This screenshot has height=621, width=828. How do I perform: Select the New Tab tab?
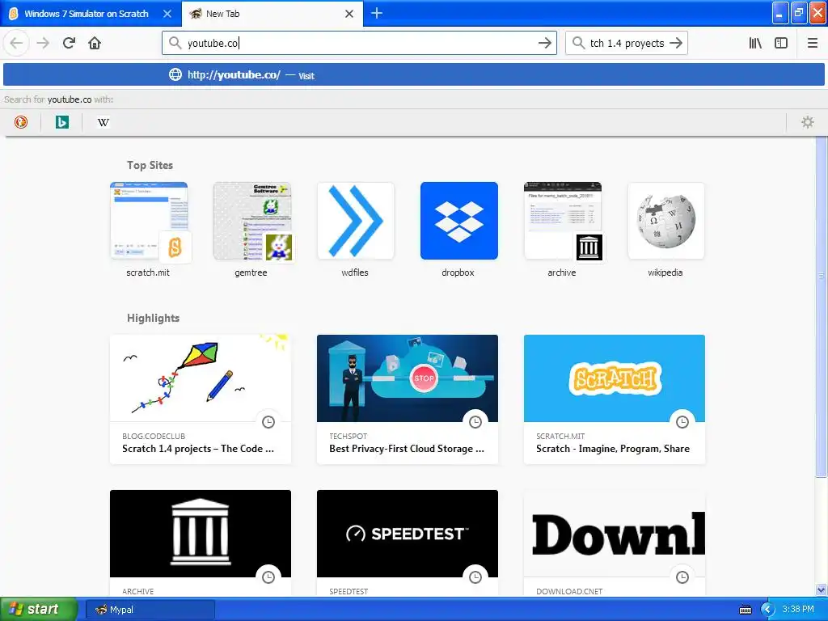[272, 14]
